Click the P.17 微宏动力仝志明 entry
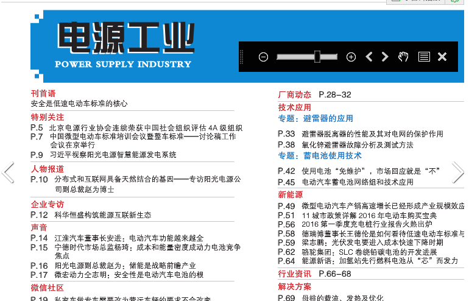Viewport: 469px width, 301px height. pos(117,275)
